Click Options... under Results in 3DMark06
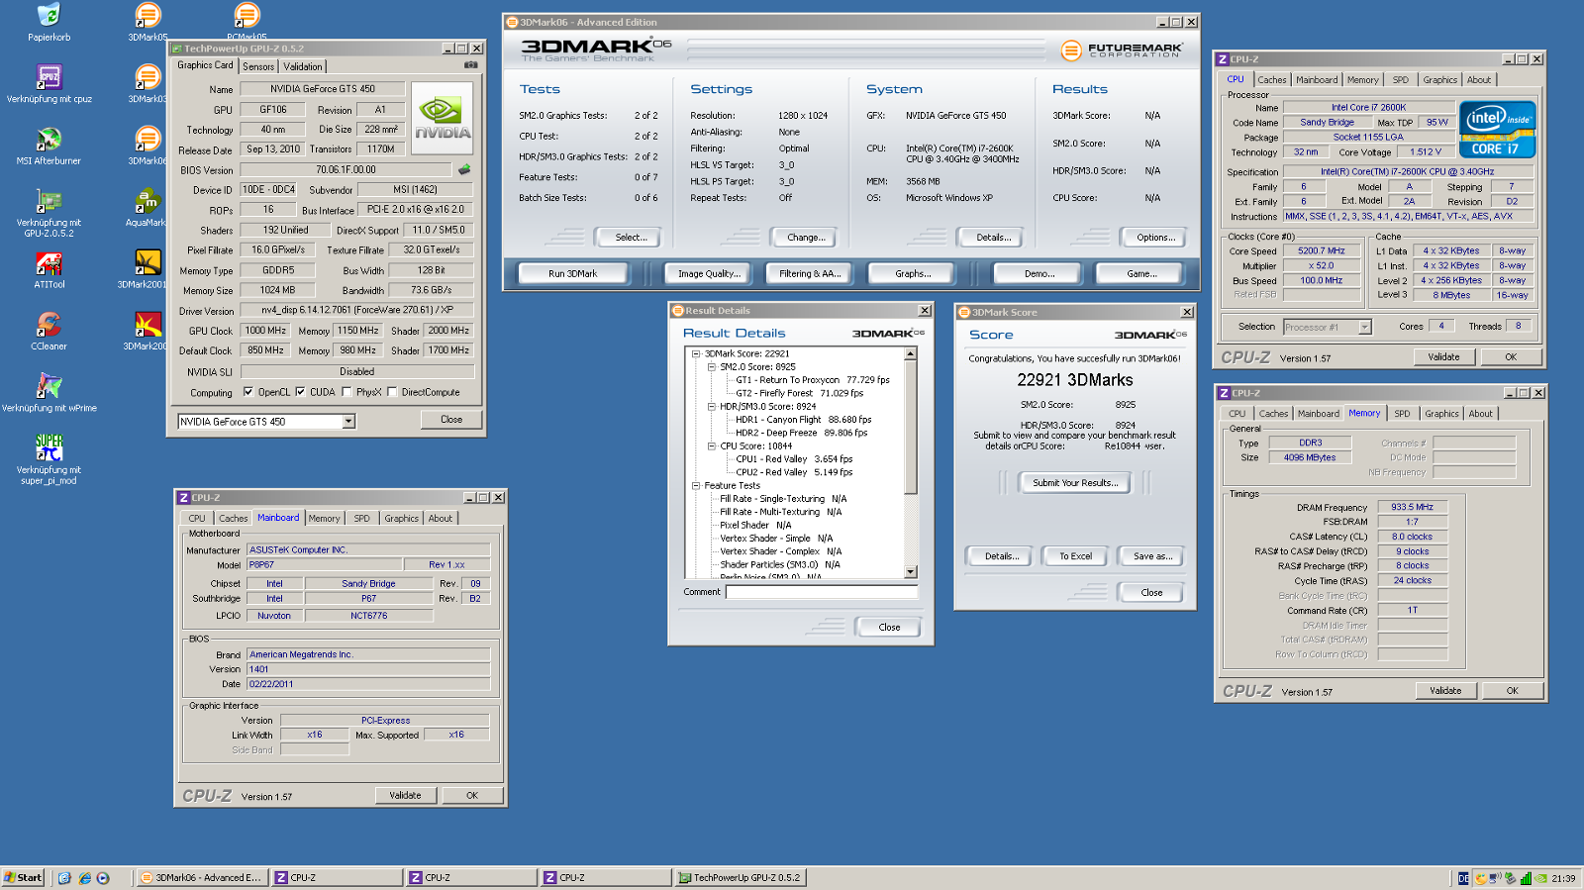 pos(1156,238)
